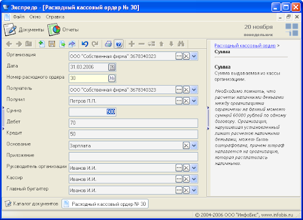
Task: Click the gray plus add-row icon
Action: click(131, 44)
